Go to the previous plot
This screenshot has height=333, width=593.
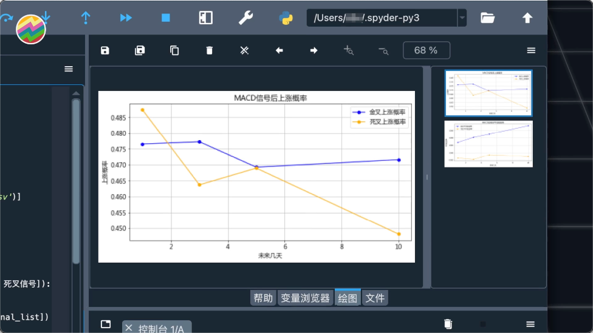[279, 50]
